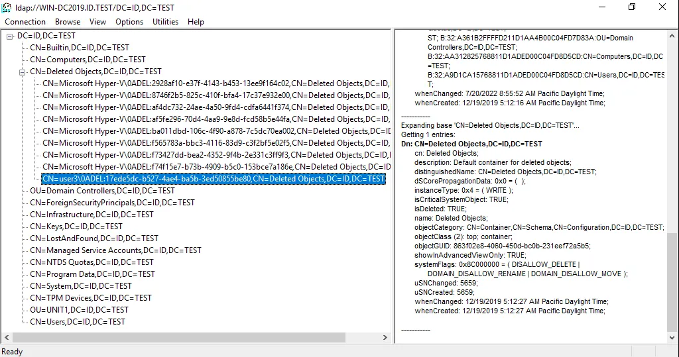Select the OU=Domain Controllers tree entry
This screenshot has height=357, width=679.
tap(102, 191)
